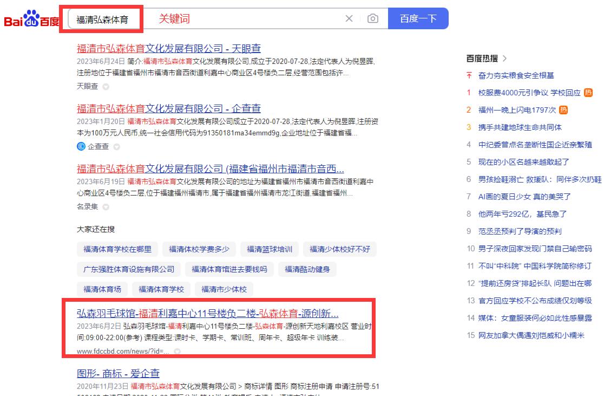This screenshot has width=604, height=396.
Task: Open camera image search icon
Action: tap(372, 18)
